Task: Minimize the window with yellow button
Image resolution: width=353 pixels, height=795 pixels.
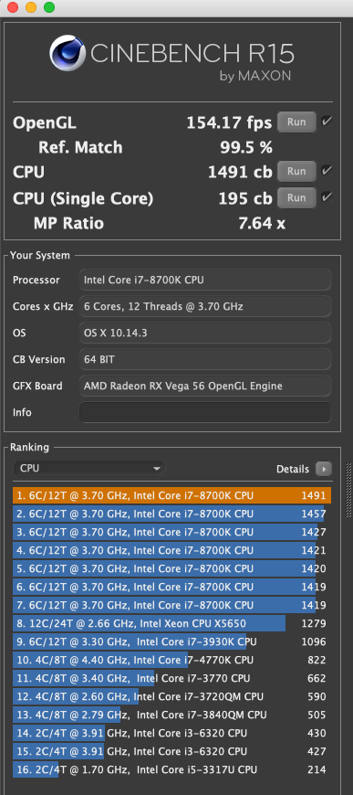Action: click(31, 7)
